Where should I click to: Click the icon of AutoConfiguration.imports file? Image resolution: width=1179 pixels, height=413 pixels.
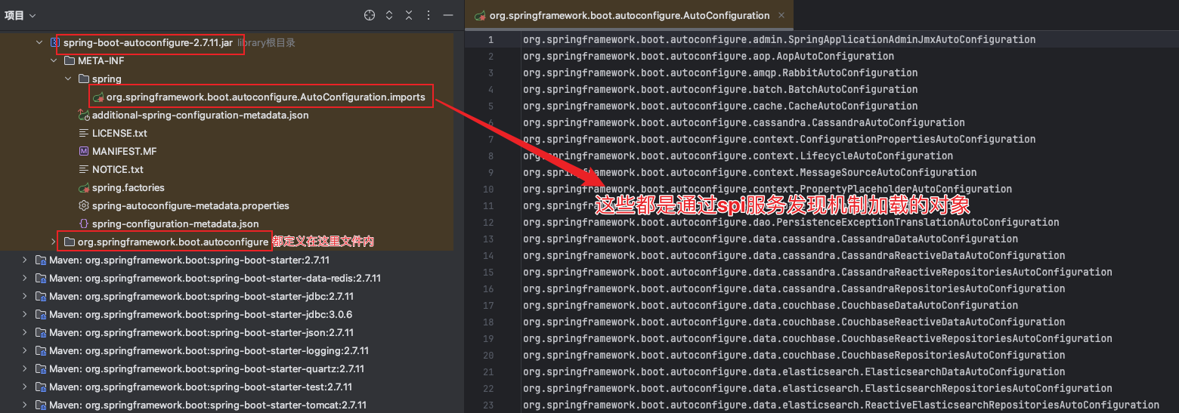click(97, 97)
